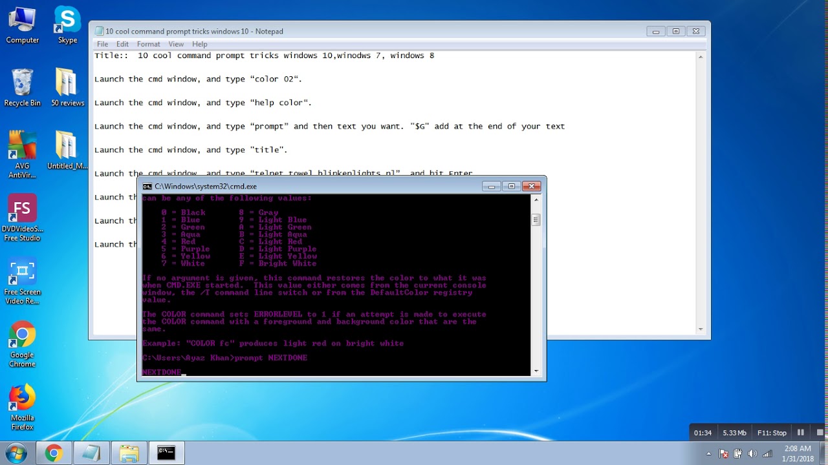Image resolution: width=828 pixels, height=465 pixels.
Task: Open the volume speaker tray icon
Action: coord(754,453)
